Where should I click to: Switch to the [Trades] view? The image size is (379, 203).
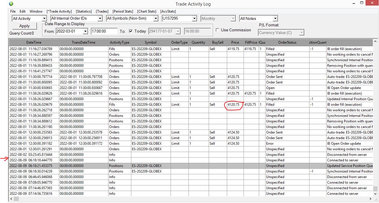(x=102, y=11)
